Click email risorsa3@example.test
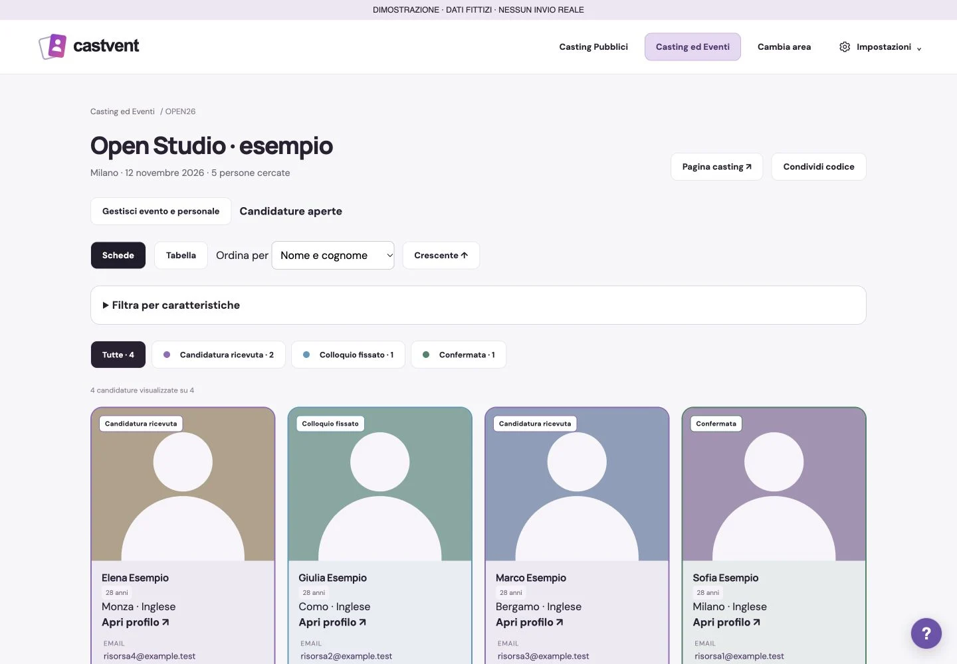This screenshot has width=957, height=664. click(x=544, y=656)
